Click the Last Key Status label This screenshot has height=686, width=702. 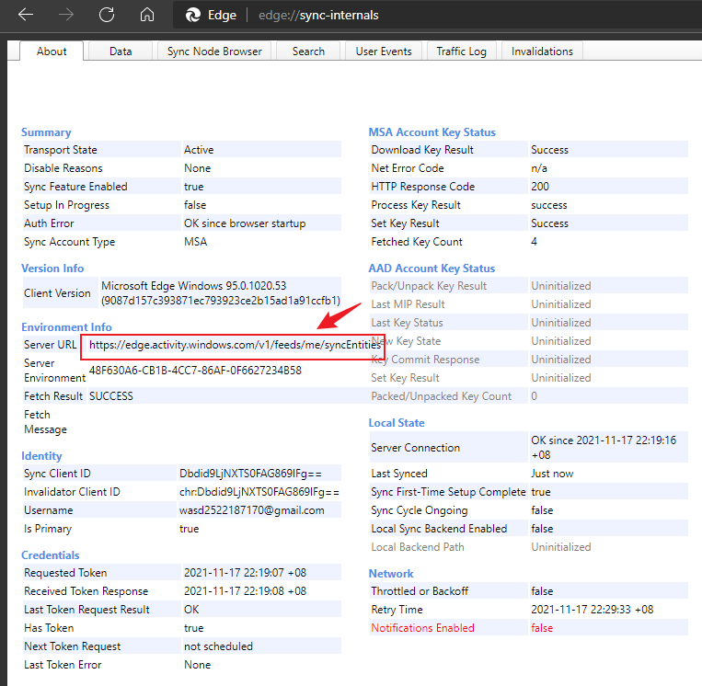click(407, 323)
